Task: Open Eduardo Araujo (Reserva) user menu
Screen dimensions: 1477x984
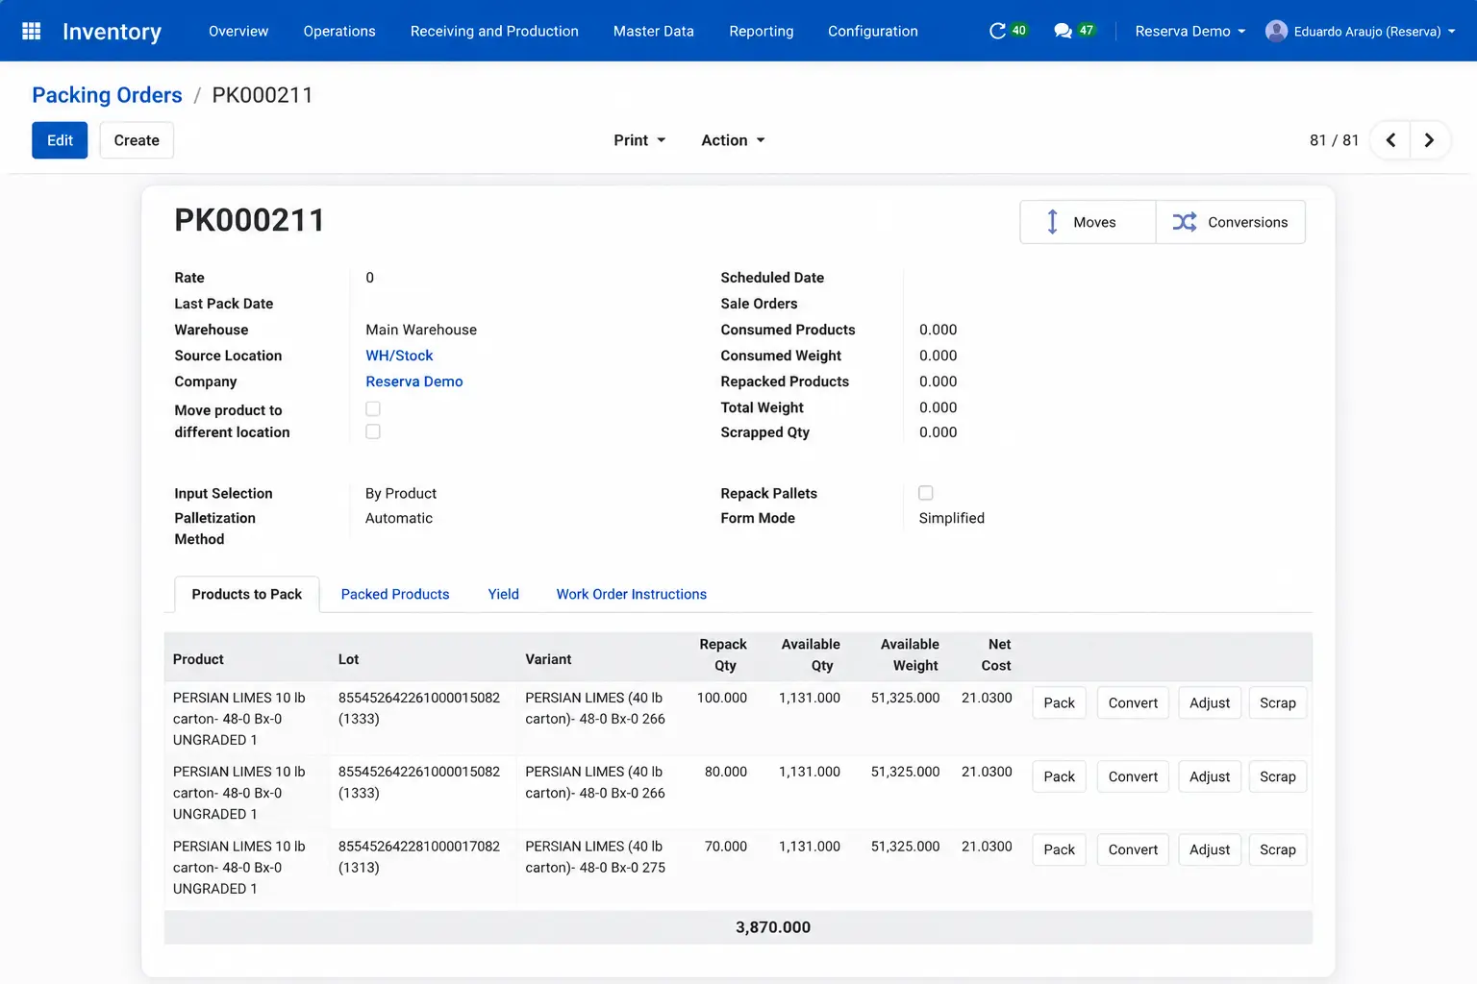Action: pyautogui.click(x=1361, y=31)
